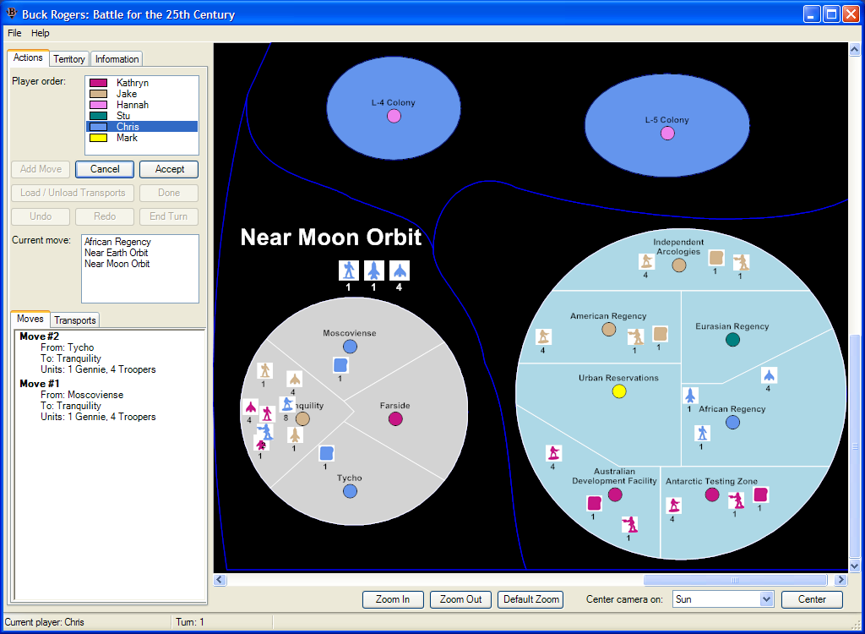Open the Center camera on dropdown
The height and width of the screenshot is (634, 865).
tap(766, 599)
